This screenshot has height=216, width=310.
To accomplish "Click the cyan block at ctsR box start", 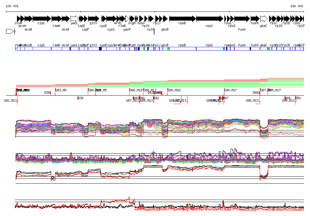I will tap(16, 49).
